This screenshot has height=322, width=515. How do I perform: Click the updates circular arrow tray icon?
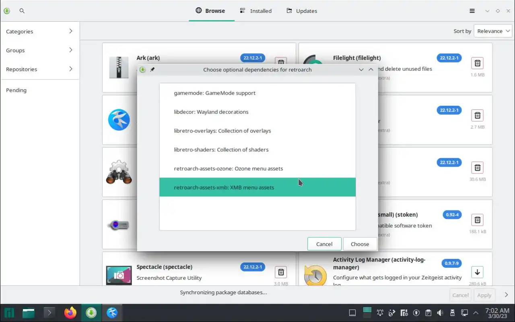pyautogui.click(x=416, y=313)
